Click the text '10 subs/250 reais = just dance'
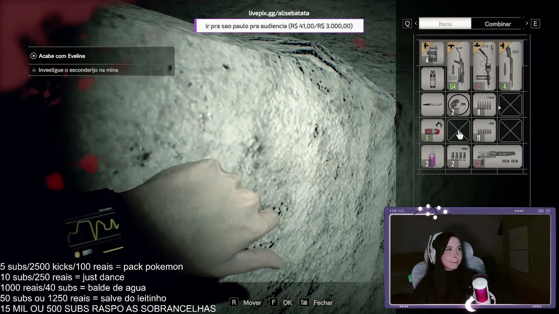This screenshot has width=559, height=314. coord(62,277)
